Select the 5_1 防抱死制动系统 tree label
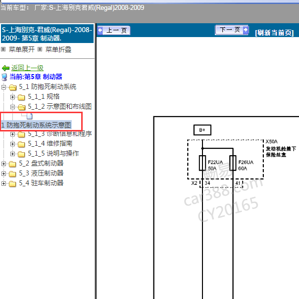Image resolution: width=299 pixels, height=299 pixels. [48, 87]
